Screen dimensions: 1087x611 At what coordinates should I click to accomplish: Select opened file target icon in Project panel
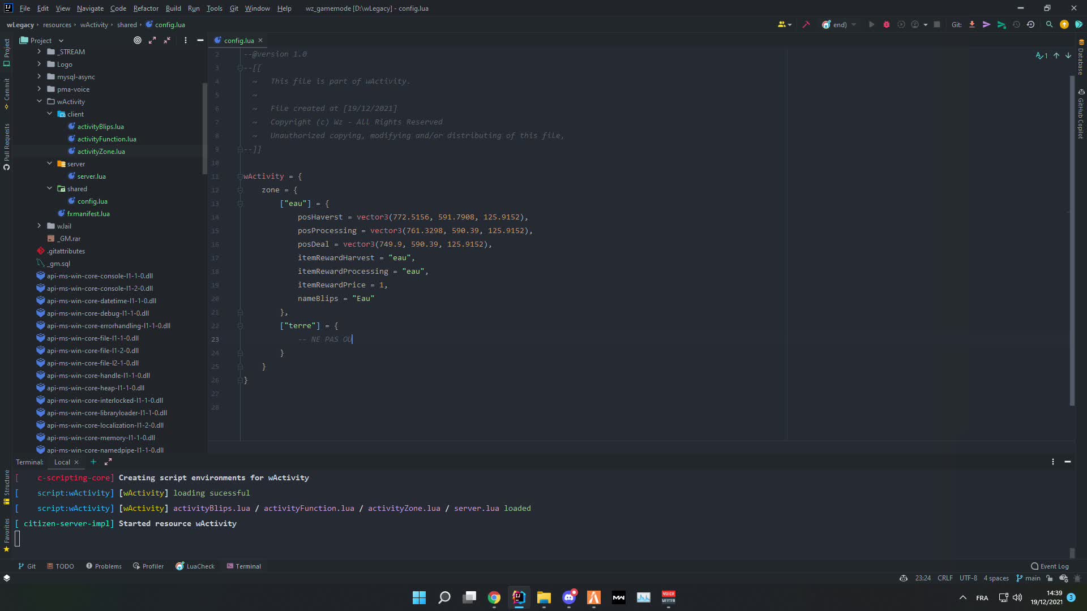coord(138,40)
